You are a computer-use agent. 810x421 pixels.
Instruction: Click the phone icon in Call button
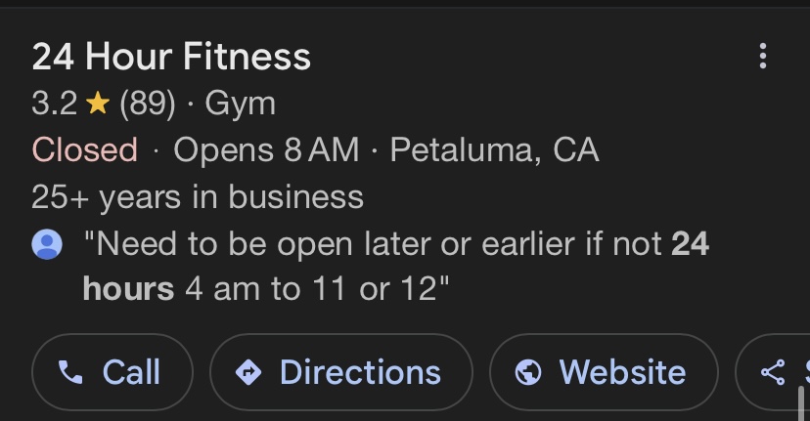(x=70, y=372)
